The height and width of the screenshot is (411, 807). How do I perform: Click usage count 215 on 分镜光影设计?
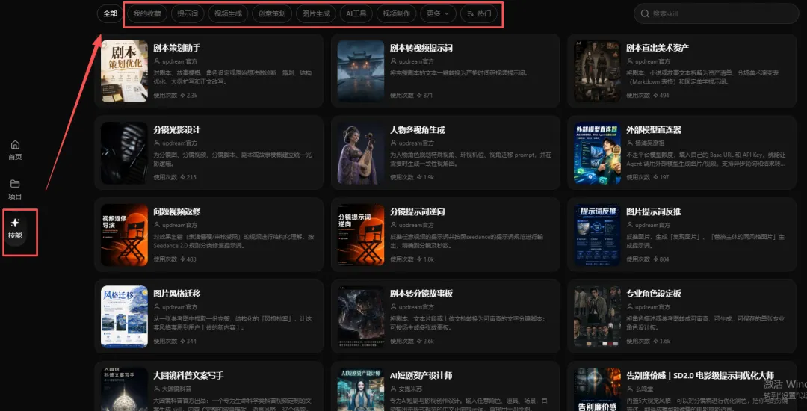pyautogui.click(x=191, y=177)
